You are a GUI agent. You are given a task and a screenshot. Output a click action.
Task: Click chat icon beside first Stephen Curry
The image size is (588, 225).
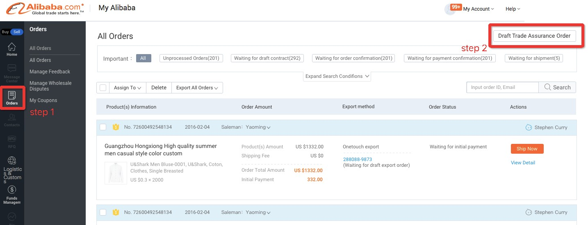529,127
